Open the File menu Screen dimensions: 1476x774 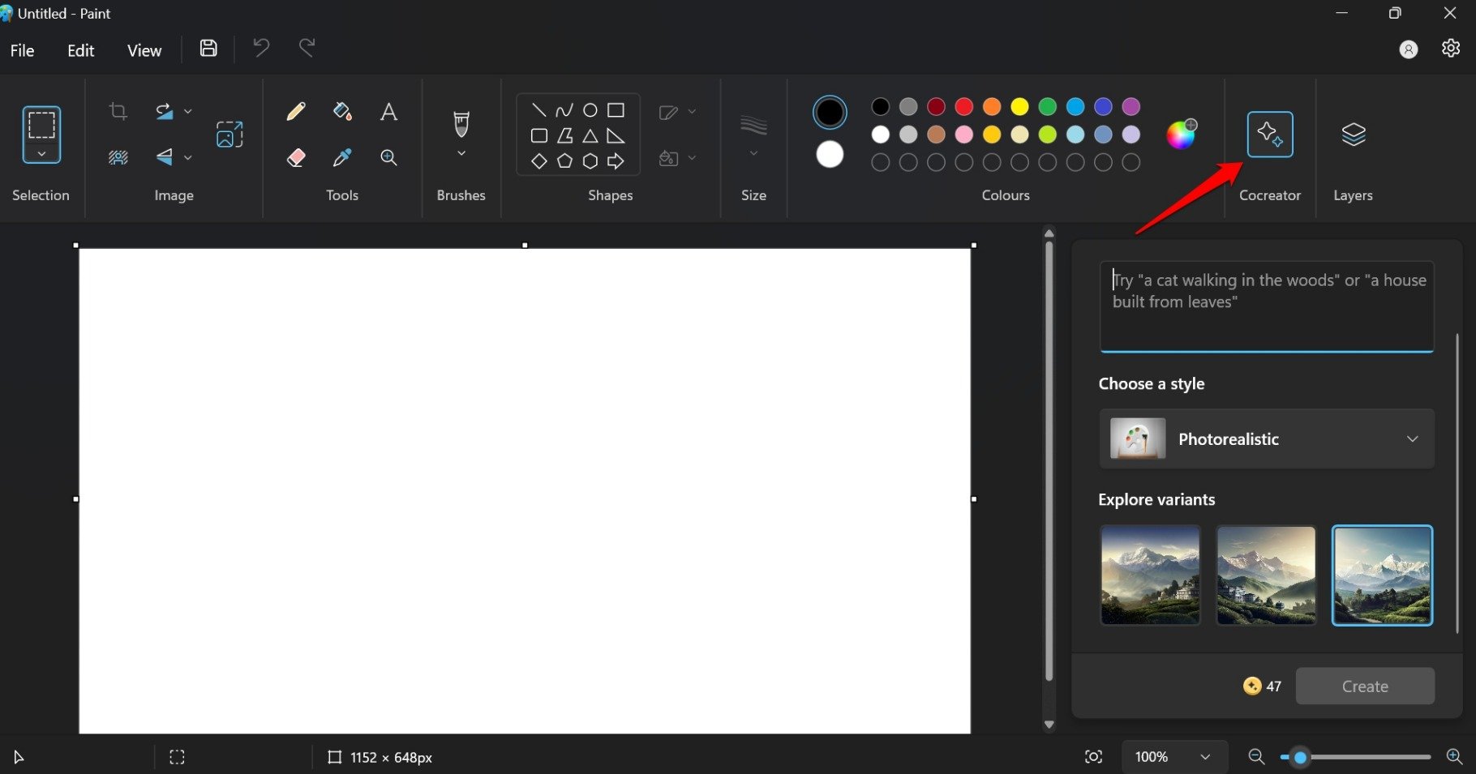click(x=22, y=49)
